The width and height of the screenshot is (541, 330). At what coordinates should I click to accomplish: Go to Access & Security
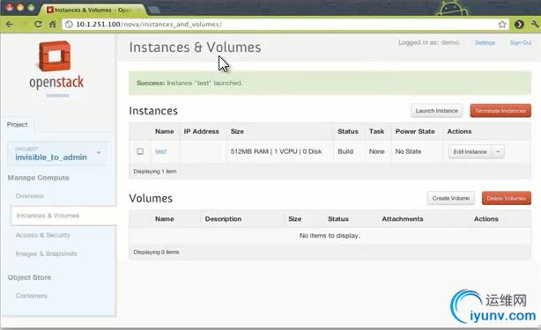click(x=43, y=235)
